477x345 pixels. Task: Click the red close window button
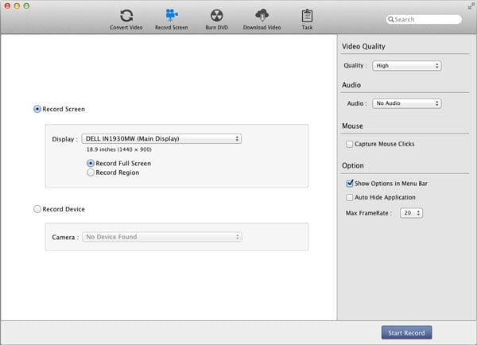pos(8,6)
